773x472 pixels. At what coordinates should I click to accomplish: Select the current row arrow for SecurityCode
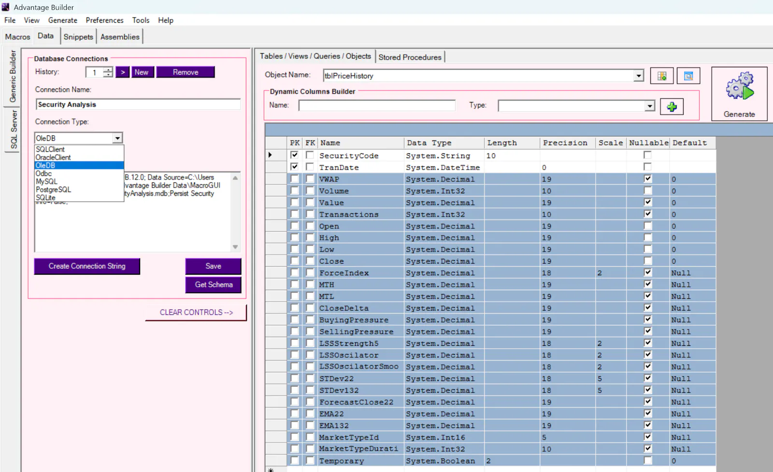coord(270,155)
